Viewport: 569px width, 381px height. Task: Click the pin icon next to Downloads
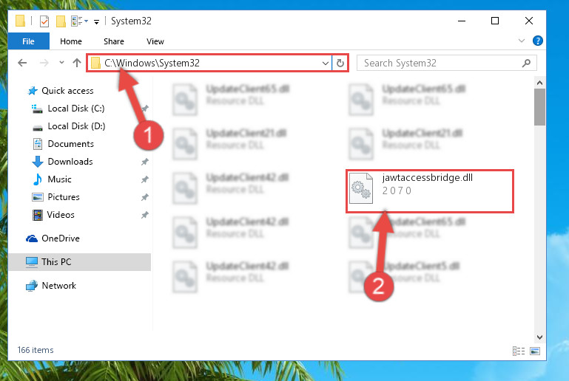coord(145,162)
